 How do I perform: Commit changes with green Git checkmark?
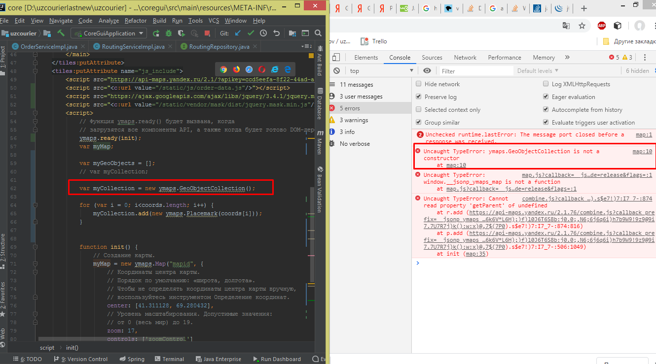point(251,33)
